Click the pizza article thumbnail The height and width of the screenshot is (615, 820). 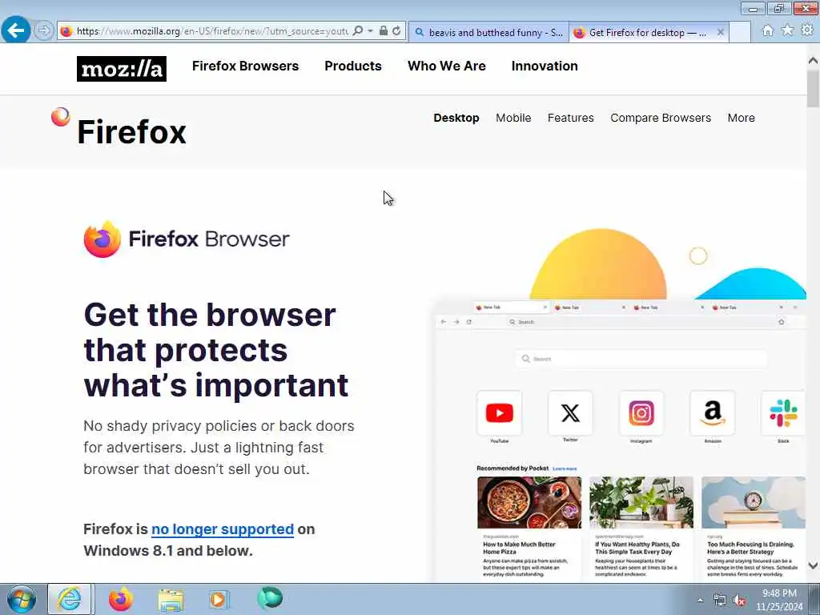pos(529,502)
